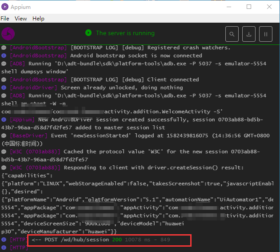
Task: Click the "platformName":"Android" text
Action: click(43, 200)
